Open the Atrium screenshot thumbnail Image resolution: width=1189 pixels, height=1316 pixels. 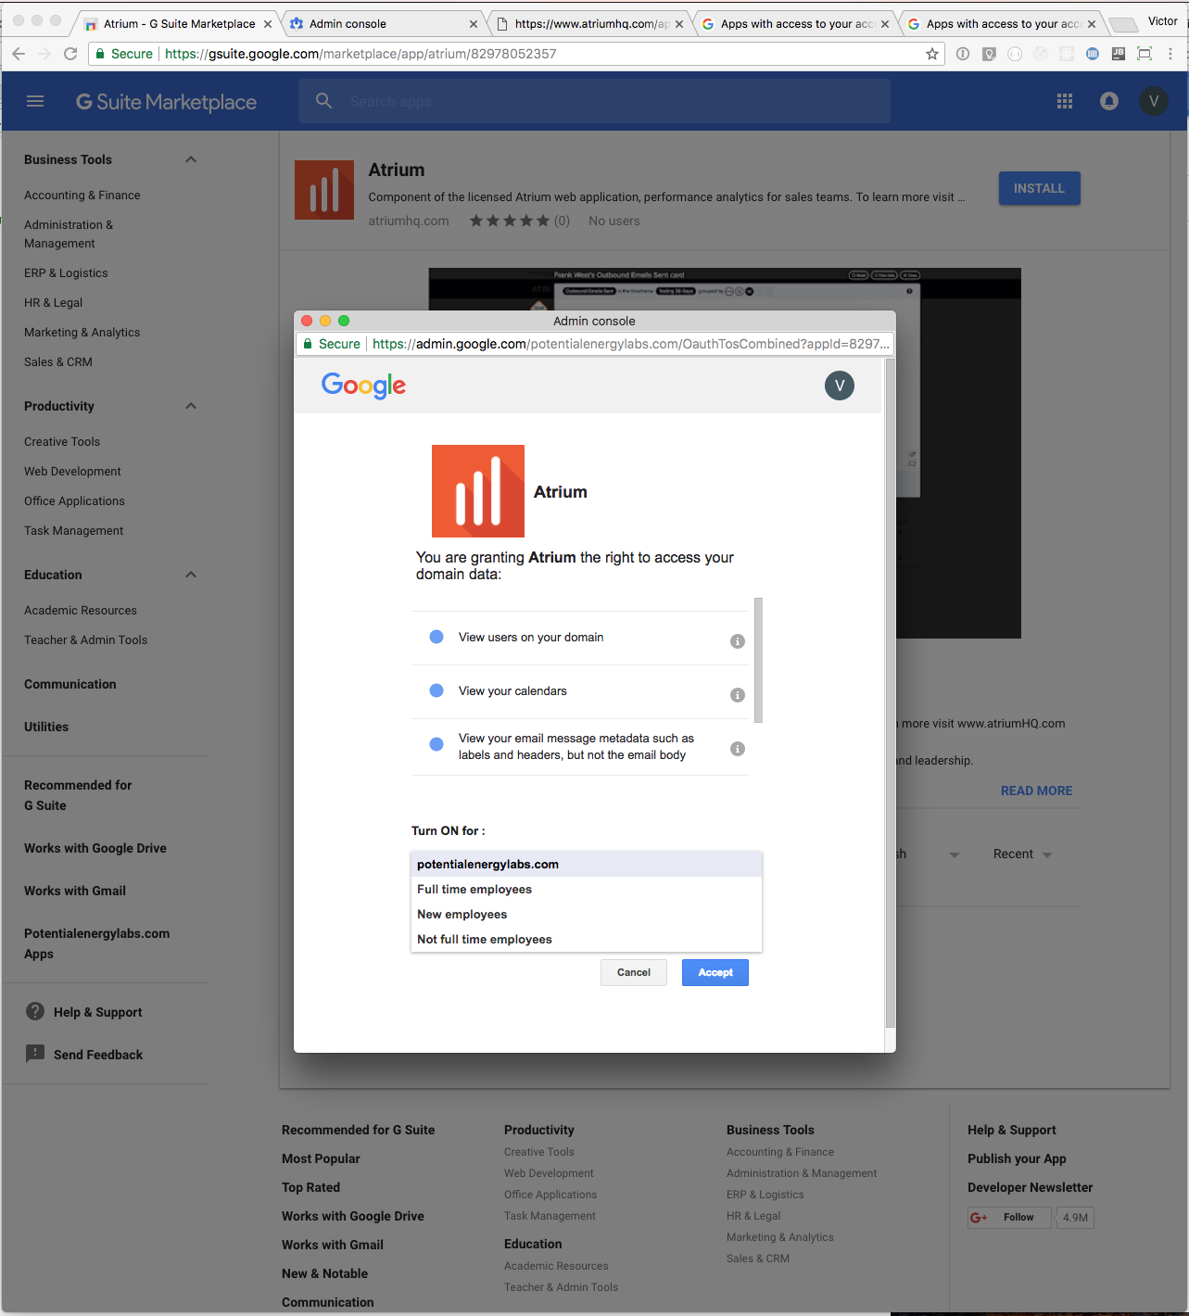pos(725,453)
